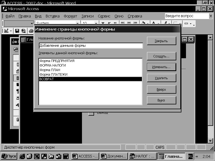Click the Создать... button

(162, 56)
